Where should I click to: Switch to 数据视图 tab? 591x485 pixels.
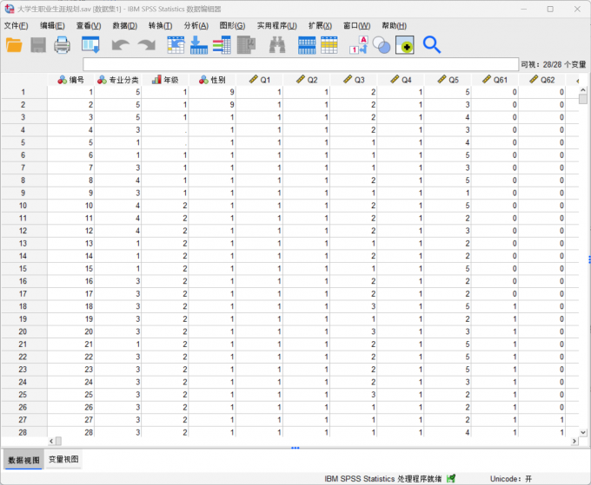click(23, 460)
